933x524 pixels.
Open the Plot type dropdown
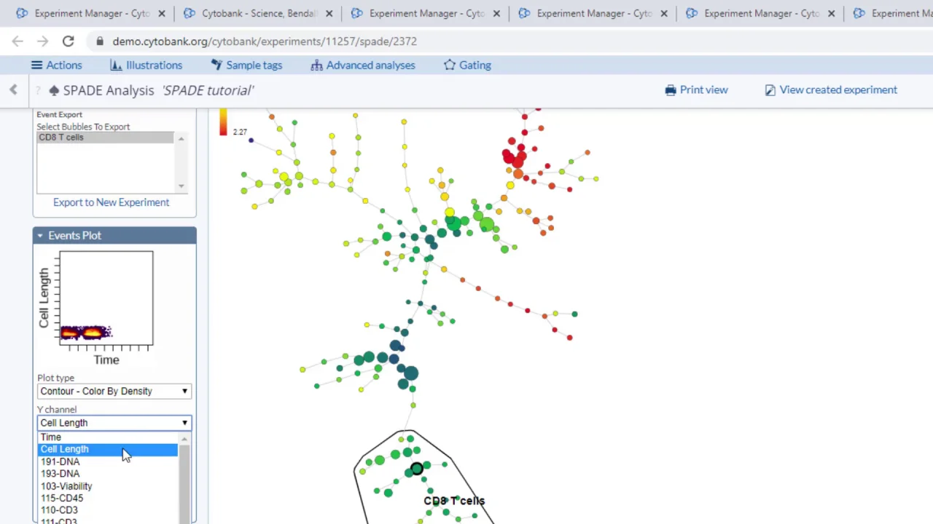[x=114, y=391]
